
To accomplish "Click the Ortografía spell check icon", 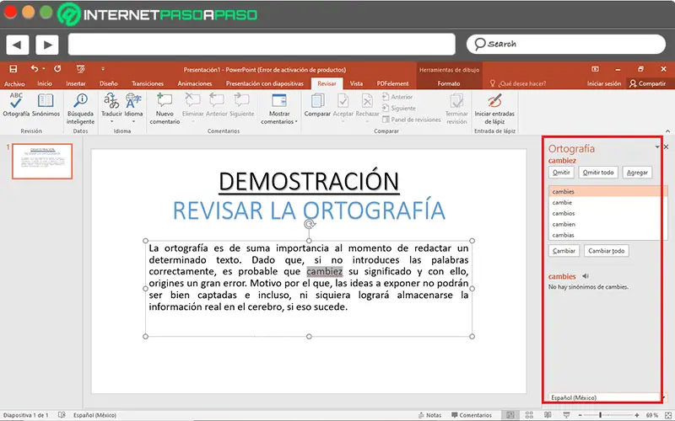I will (15, 104).
